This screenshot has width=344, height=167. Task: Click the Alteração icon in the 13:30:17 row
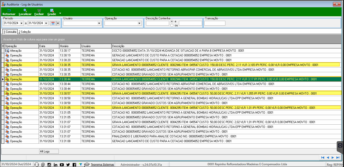coord(7,51)
